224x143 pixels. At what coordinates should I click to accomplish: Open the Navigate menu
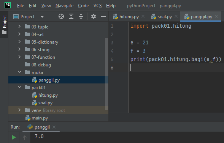point(64,6)
